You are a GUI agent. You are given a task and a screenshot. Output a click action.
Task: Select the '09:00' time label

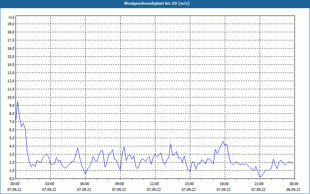[x=121, y=184]
